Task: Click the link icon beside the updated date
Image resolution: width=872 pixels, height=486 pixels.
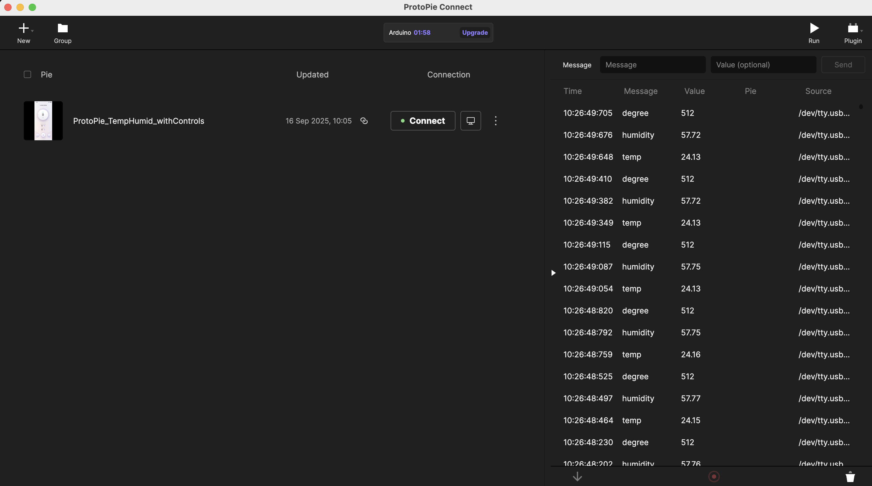Action: 364,121
